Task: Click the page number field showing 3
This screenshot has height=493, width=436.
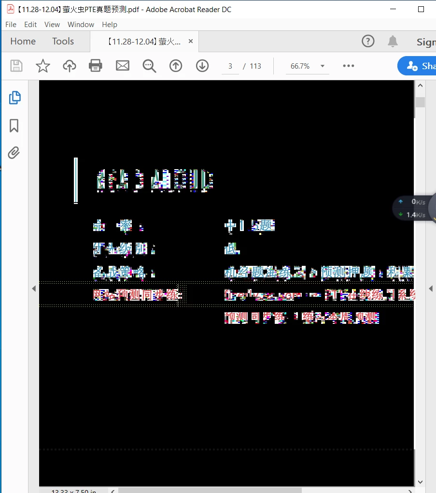Action: pos(230,66)
